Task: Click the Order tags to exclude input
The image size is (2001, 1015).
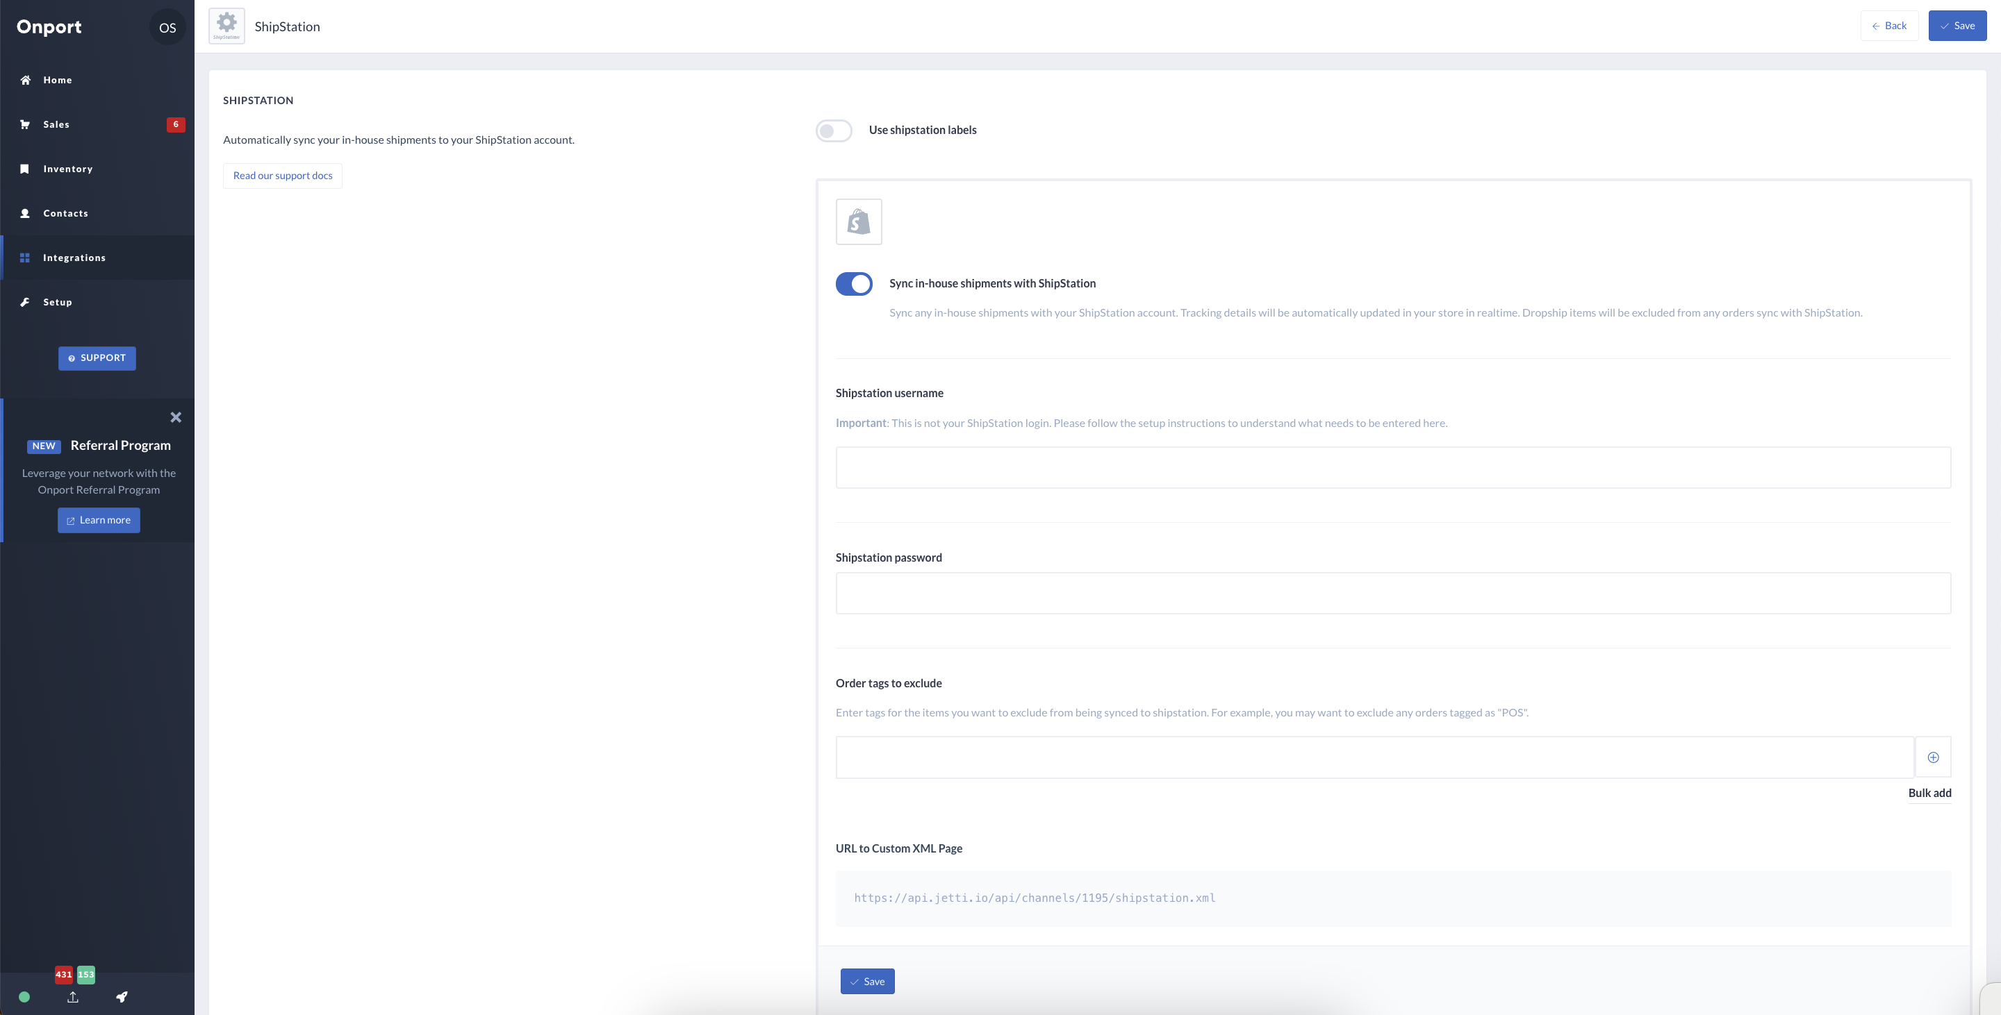Action: (x=1374, y=757)
